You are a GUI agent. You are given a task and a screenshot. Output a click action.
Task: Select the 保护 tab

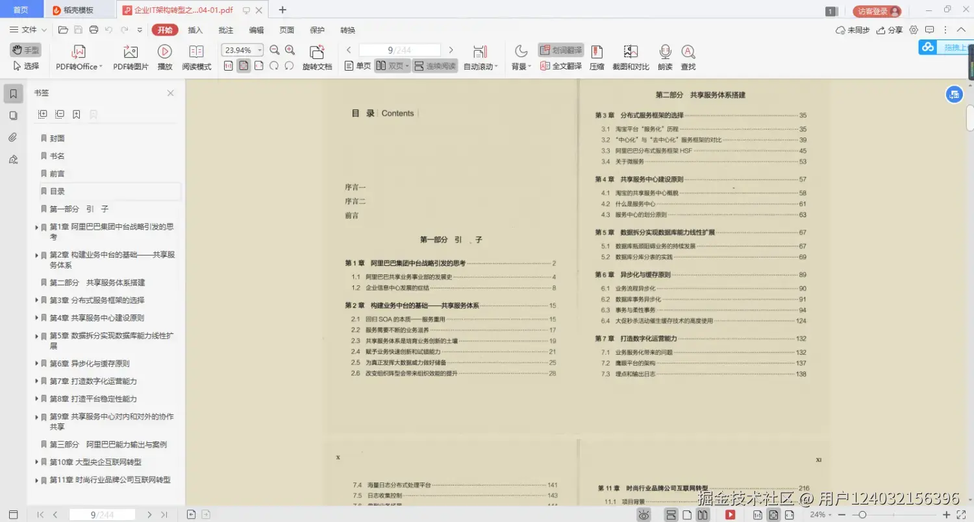click(x=317, y=30)
